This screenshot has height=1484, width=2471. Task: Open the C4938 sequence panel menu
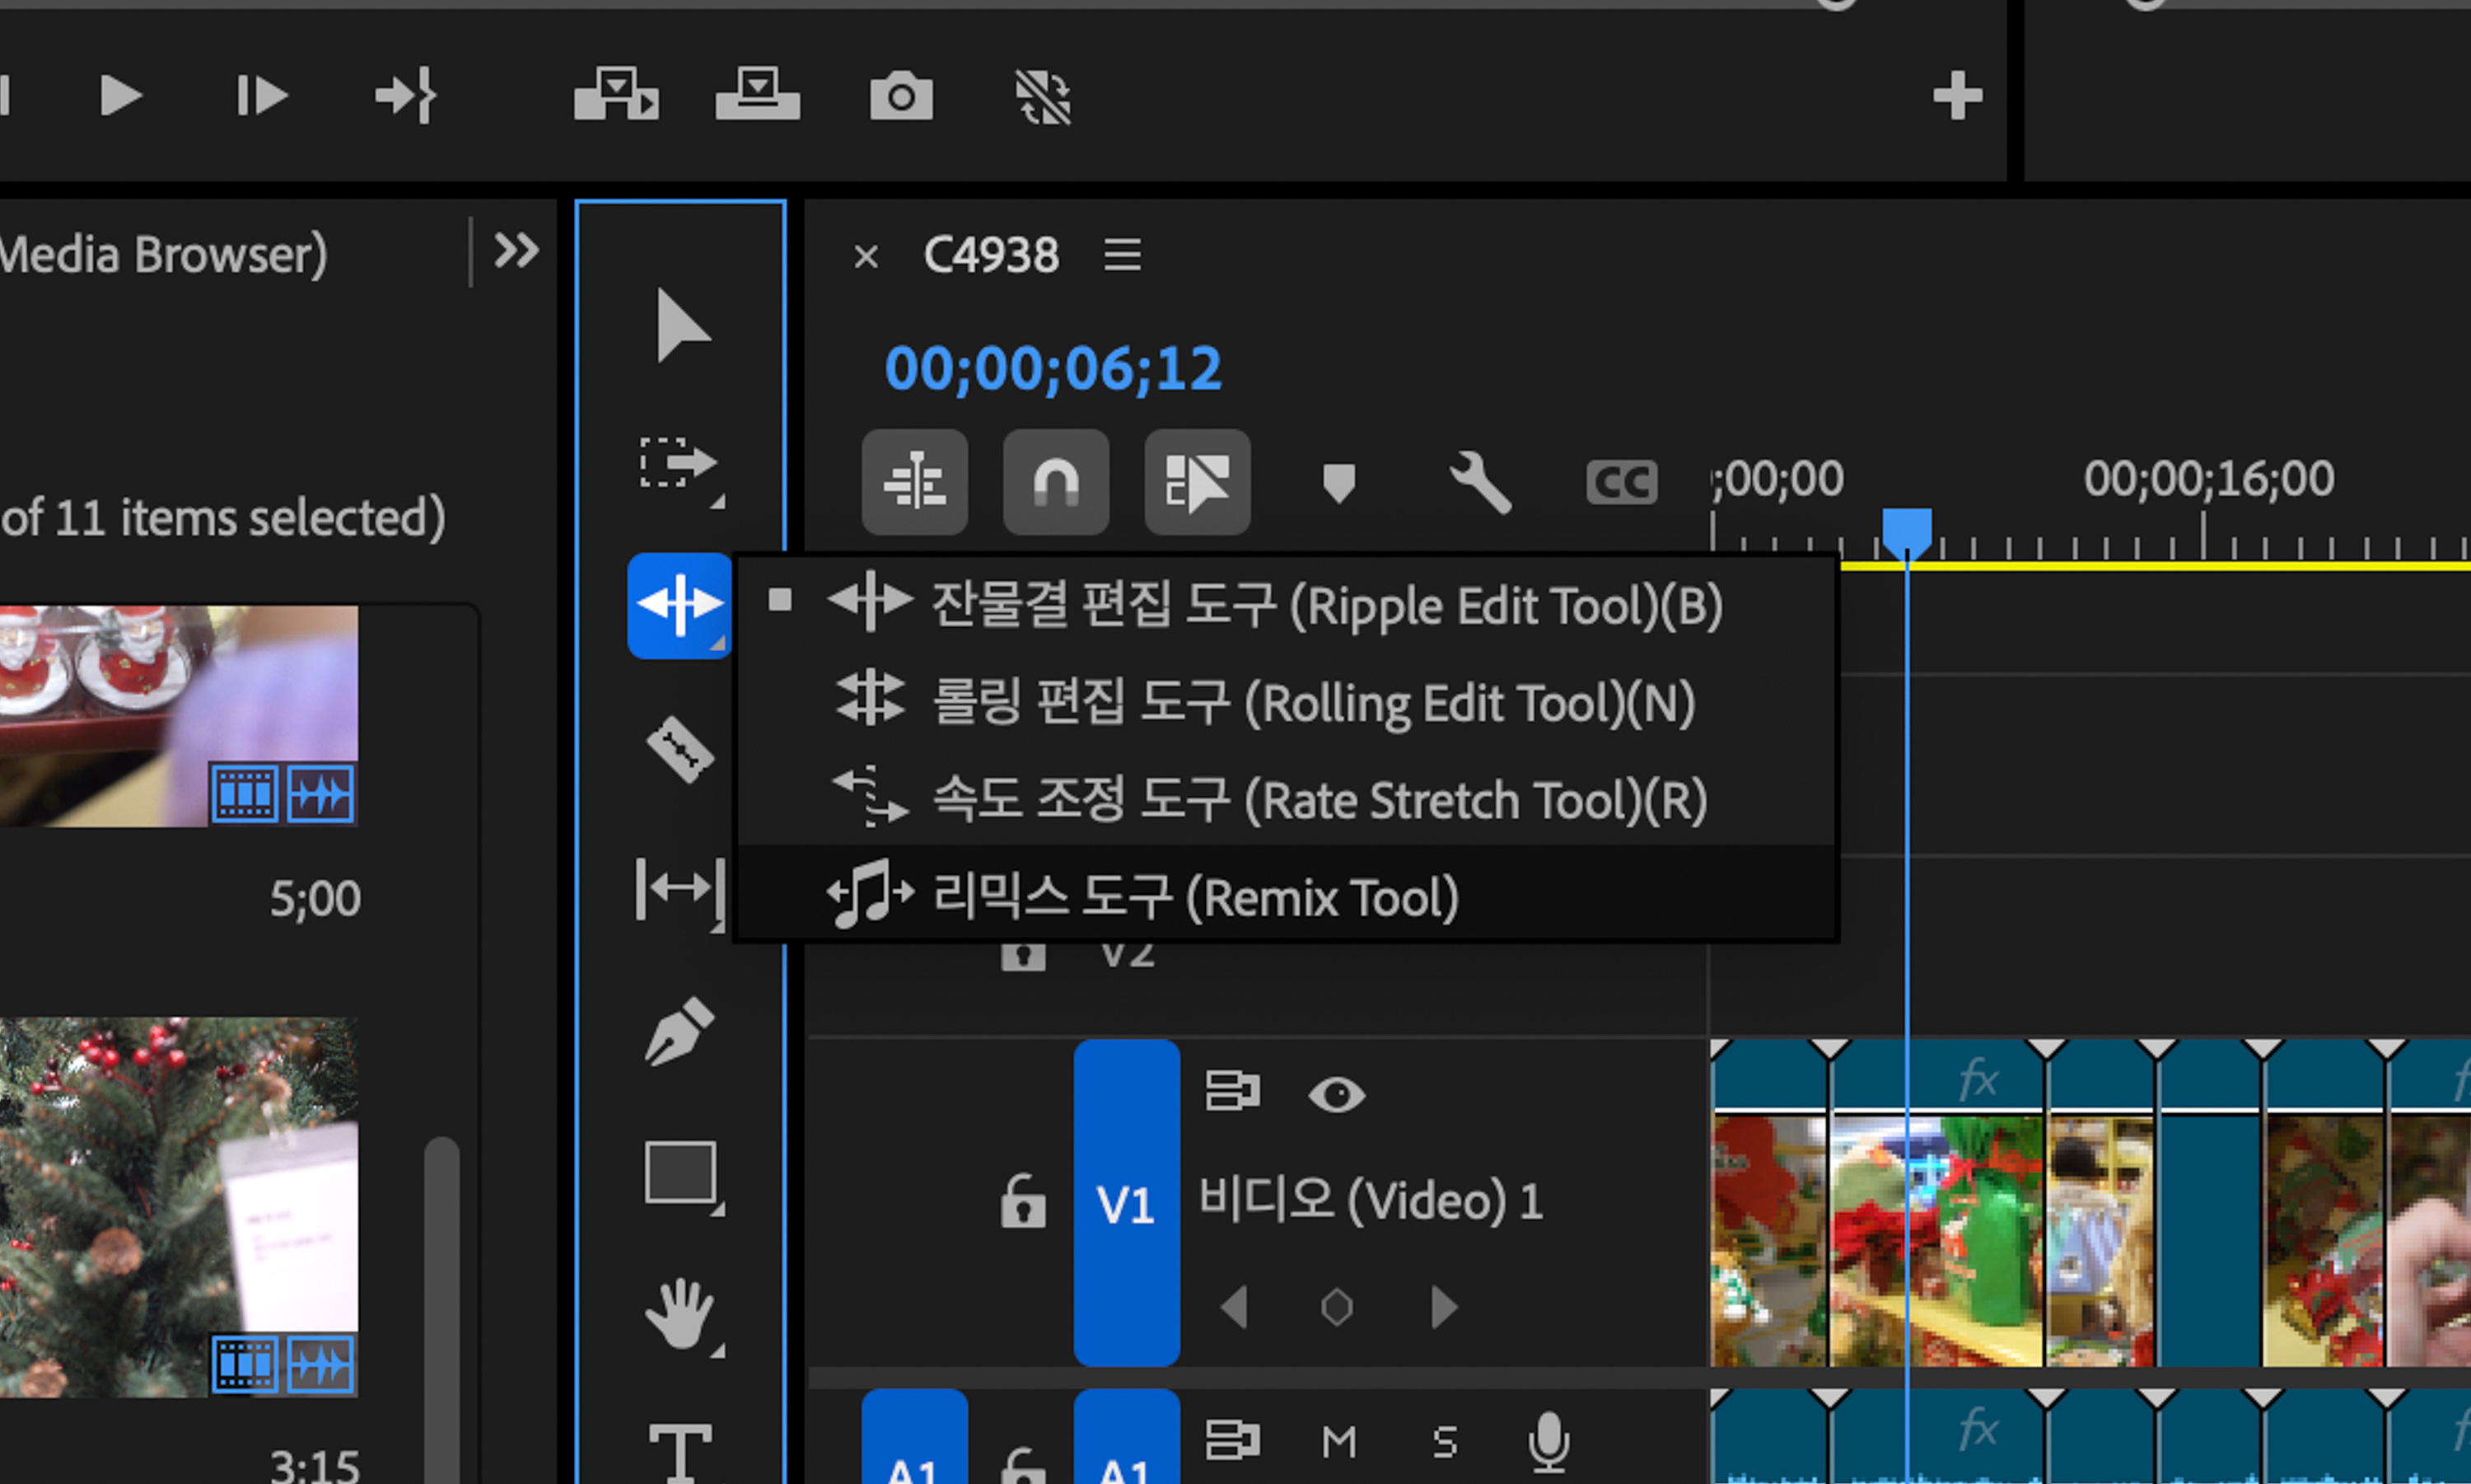pyautogui.click(x=1122, y=255)
